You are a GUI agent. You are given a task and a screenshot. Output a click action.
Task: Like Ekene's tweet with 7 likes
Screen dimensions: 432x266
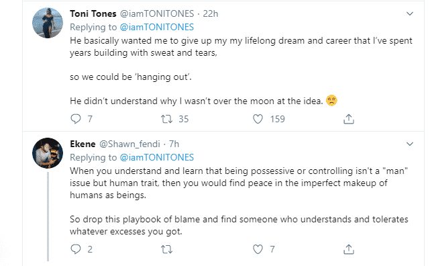pyautogui.click(x=258, y=249)
